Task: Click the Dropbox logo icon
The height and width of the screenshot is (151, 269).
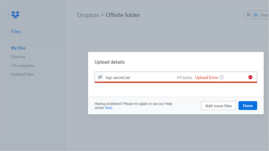Action: [x=15, y=15]
